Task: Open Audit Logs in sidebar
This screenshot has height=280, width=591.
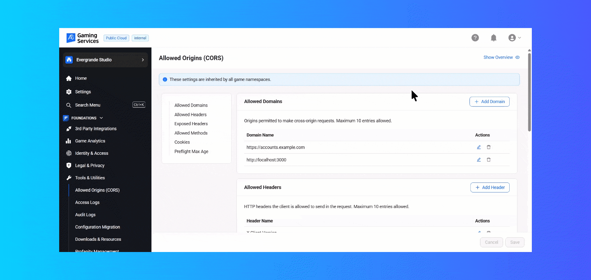Action: [85, 215]
